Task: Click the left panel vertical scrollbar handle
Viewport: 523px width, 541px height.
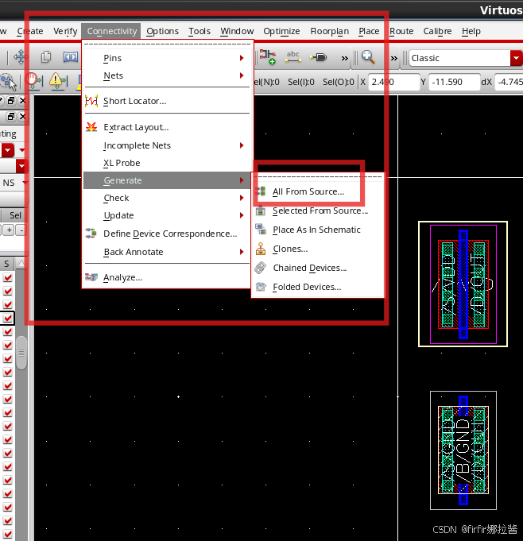Action: [21, 353]
